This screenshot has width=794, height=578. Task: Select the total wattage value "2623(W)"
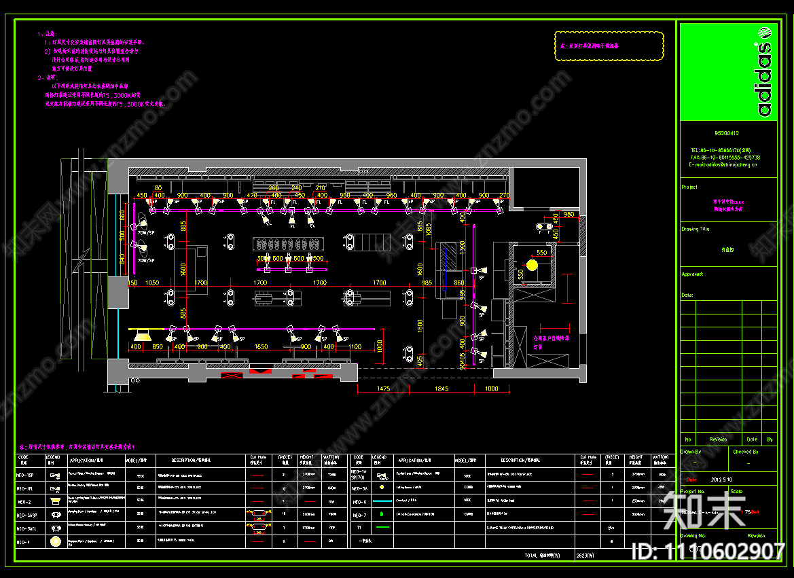[x=585, y=556]
